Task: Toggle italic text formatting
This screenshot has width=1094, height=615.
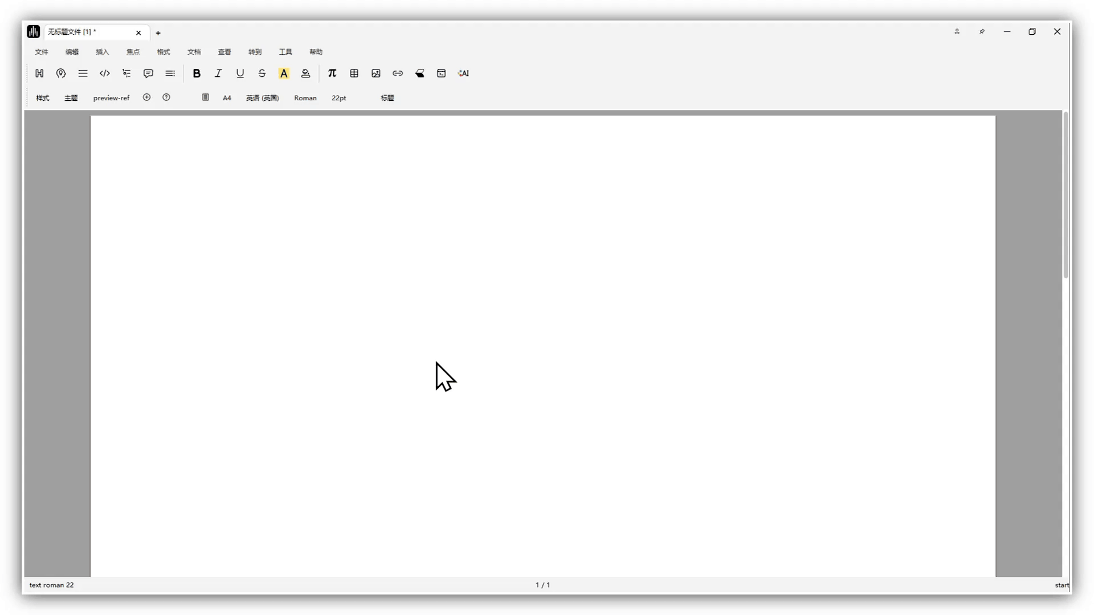Action: (218, 73)
